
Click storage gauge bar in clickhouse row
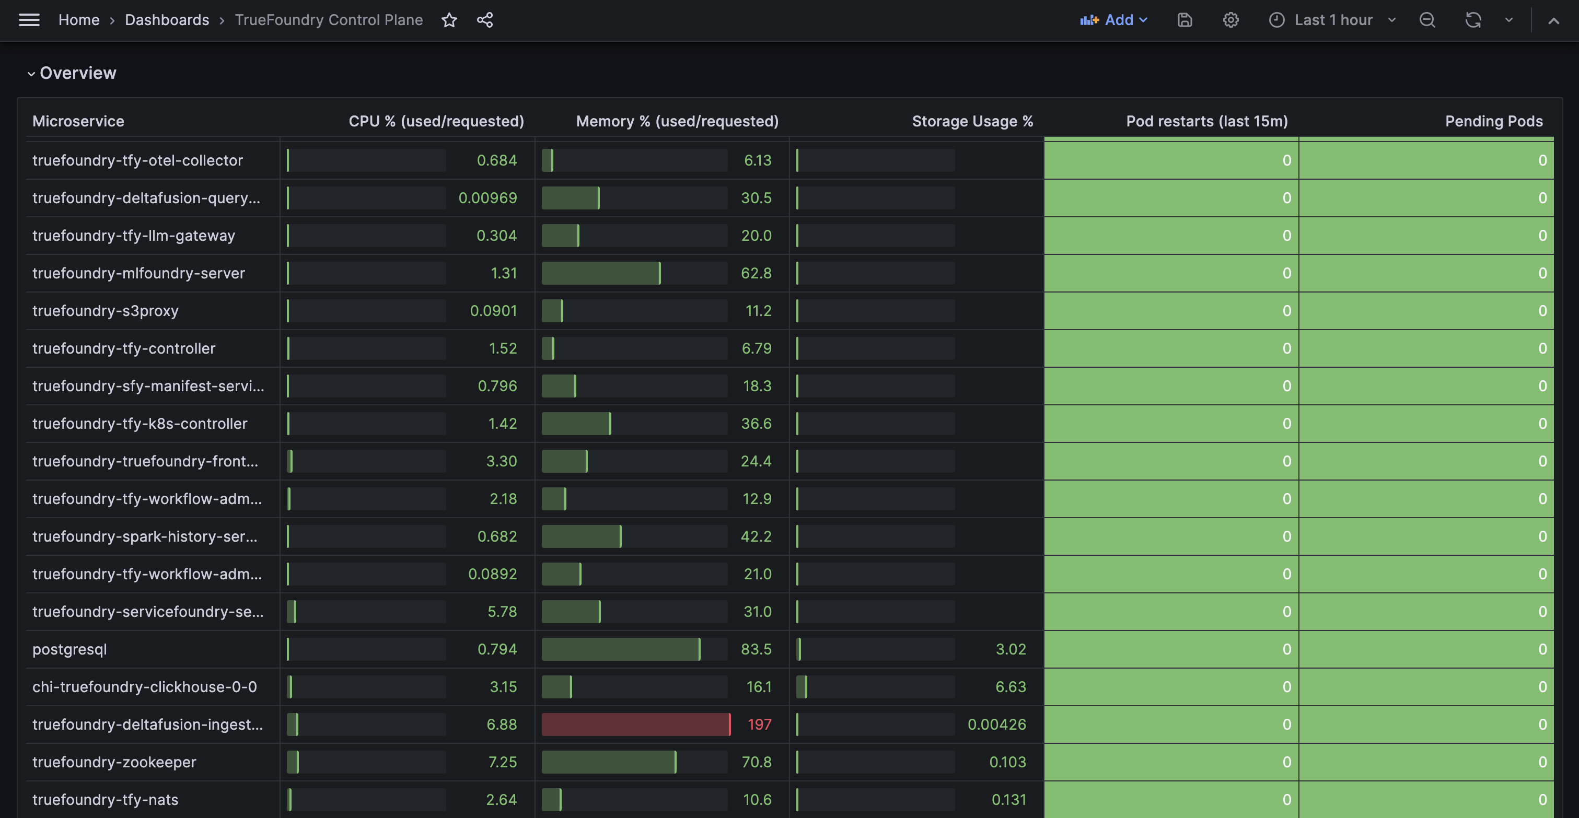pyautogui.click(x=875, y=687)
